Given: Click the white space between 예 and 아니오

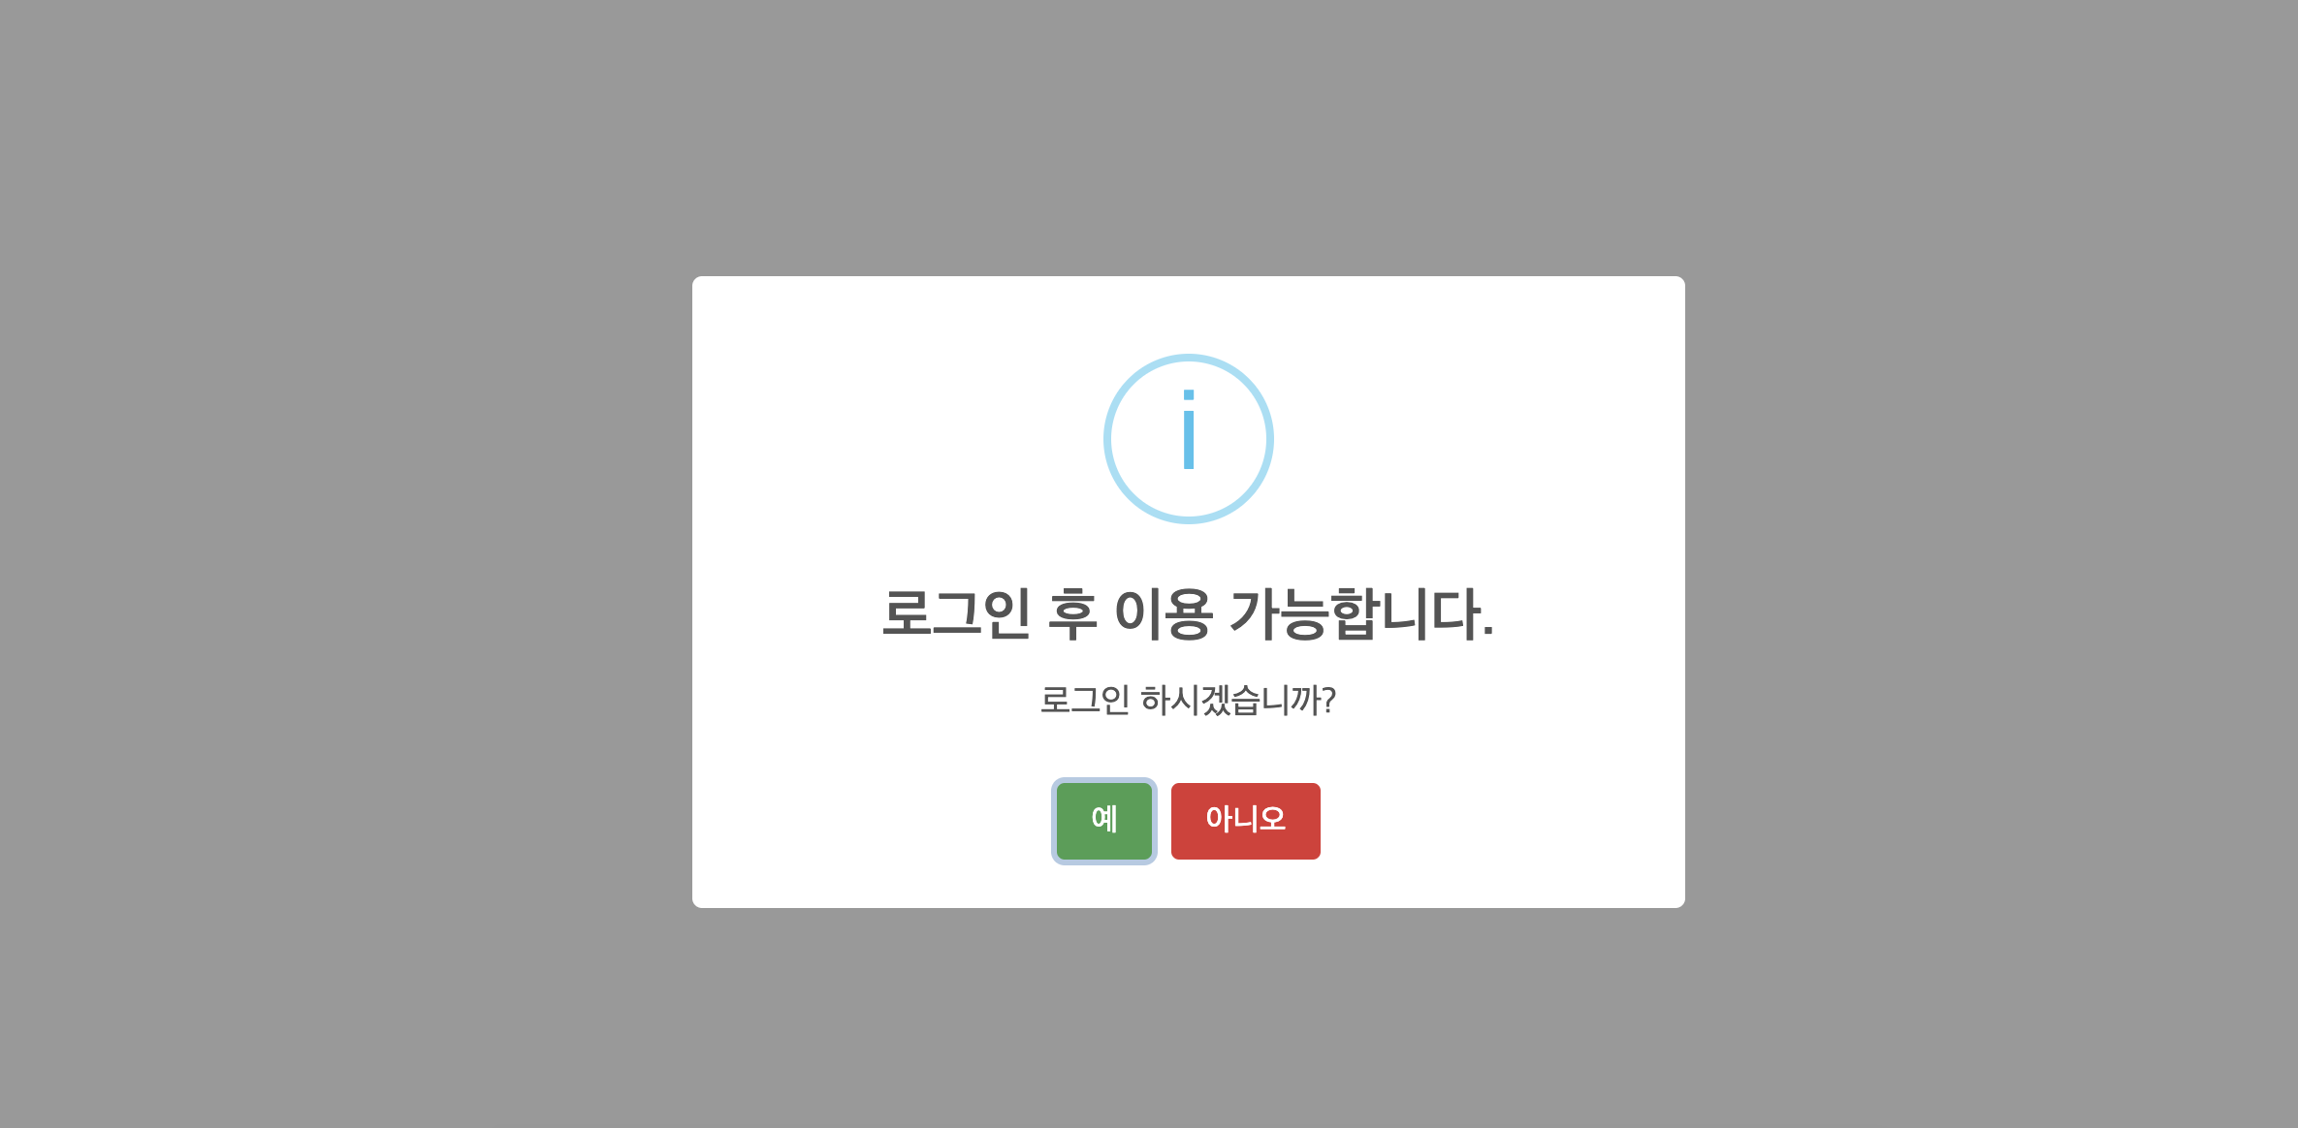Looking at the screenshot, I should tap(1163, 821).
